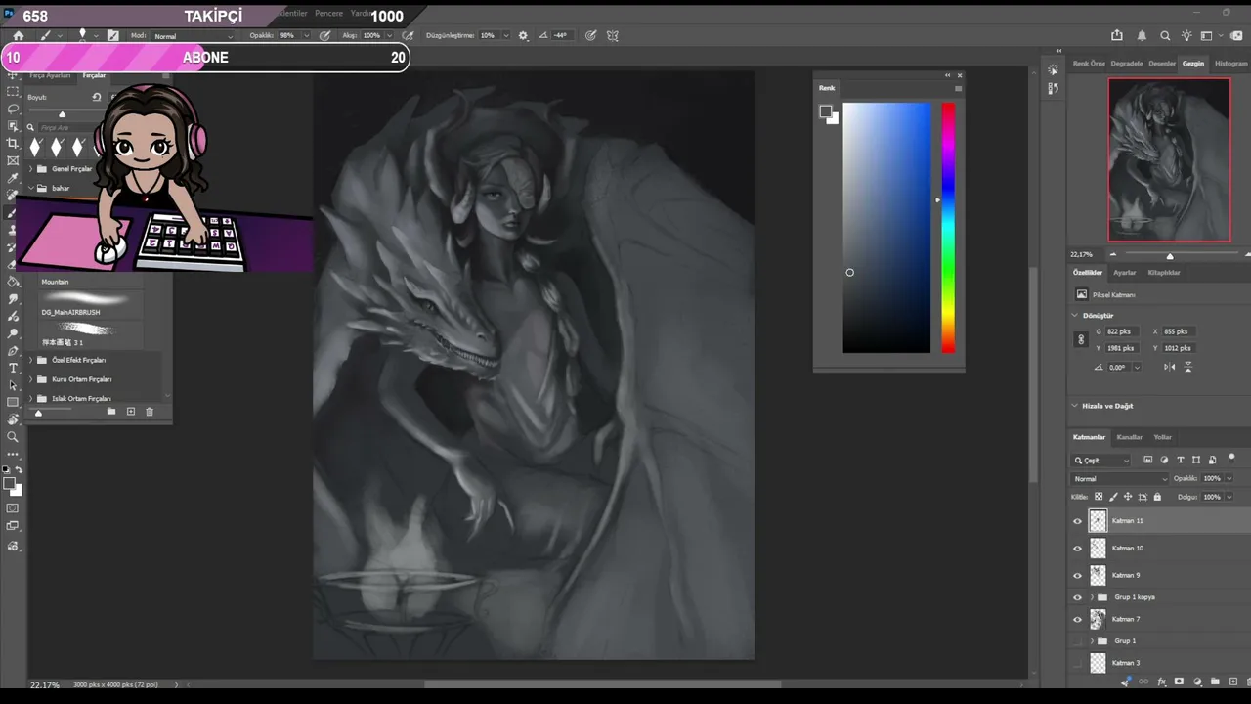Collapse the Hizala ve Dağıt section
The width and height of the screenshot is (1251, 704).
1075,406
